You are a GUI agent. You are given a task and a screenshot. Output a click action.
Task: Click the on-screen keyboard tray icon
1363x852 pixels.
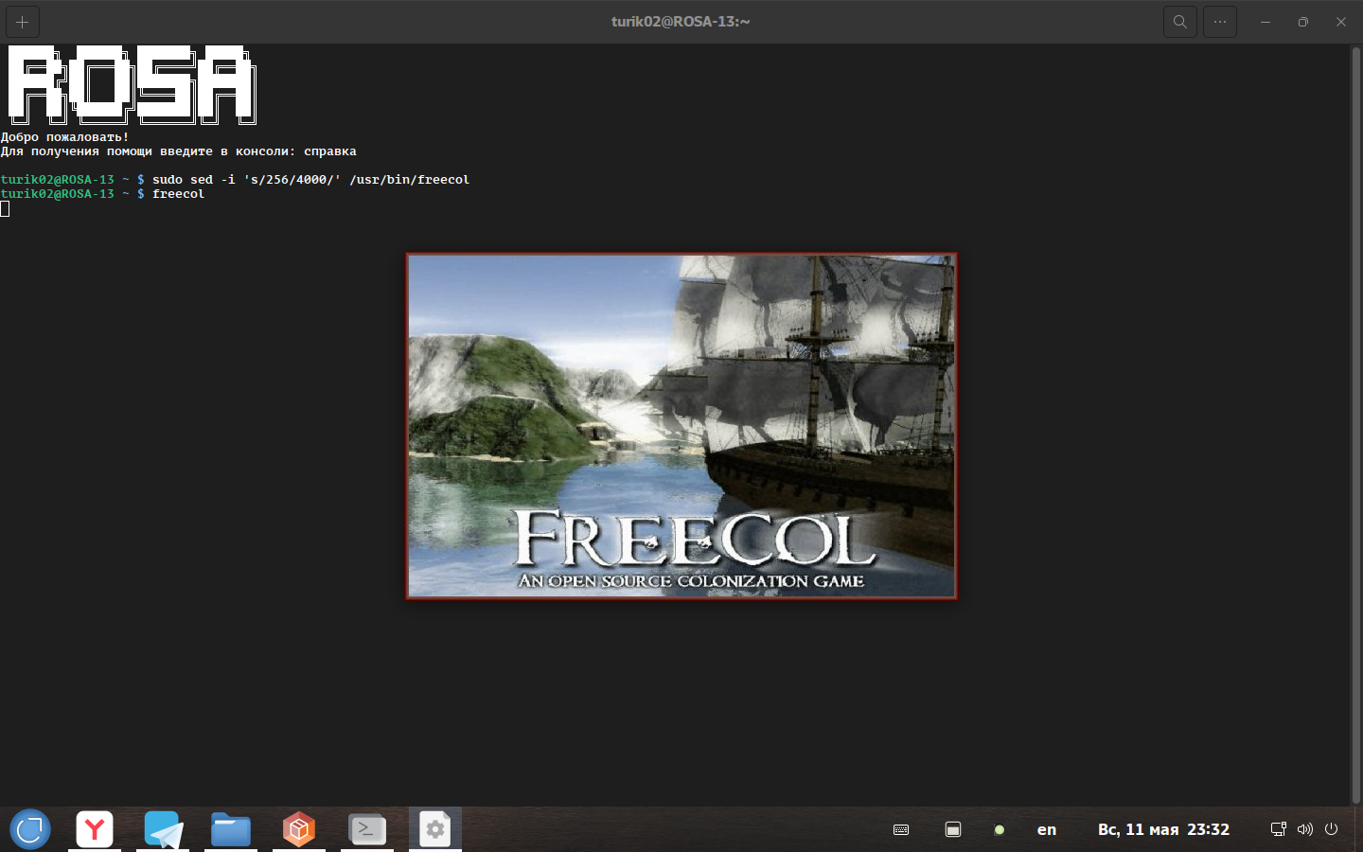point(901,830)
